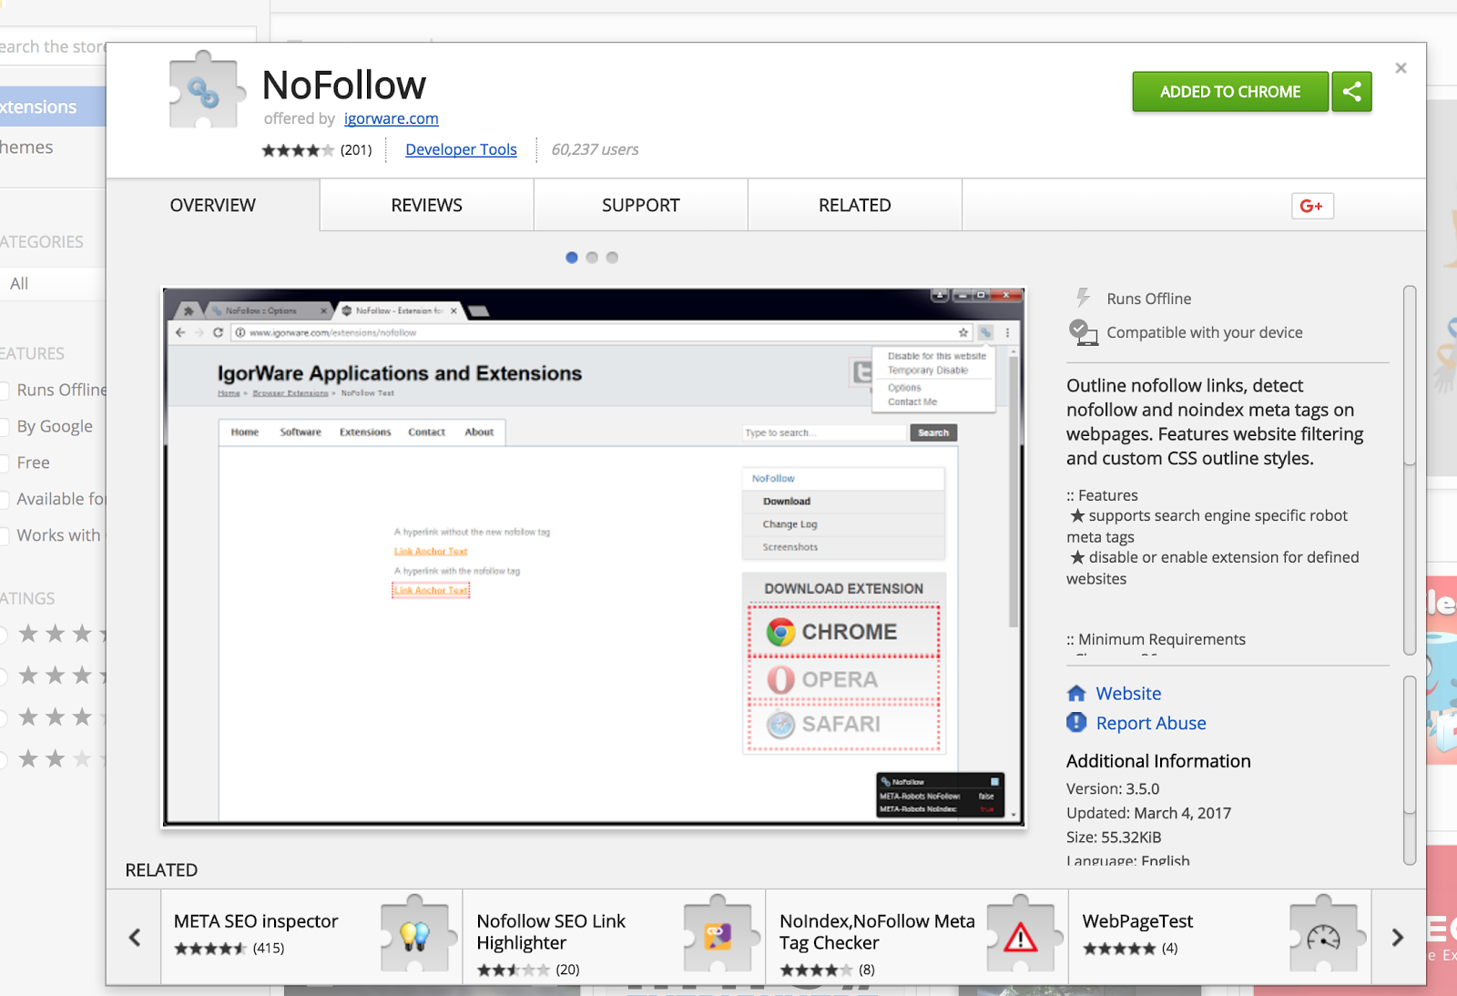
Task: Click the 60,237 users text
Action: tap(595, 149)
